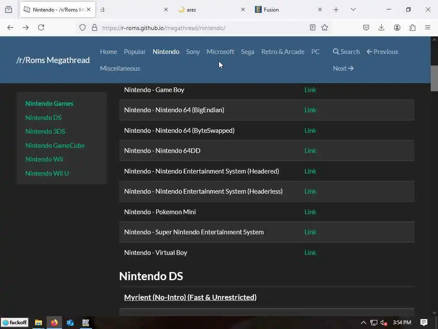Open Link for Nintendo 64 (ByteSwapped)

pos(310,130)
